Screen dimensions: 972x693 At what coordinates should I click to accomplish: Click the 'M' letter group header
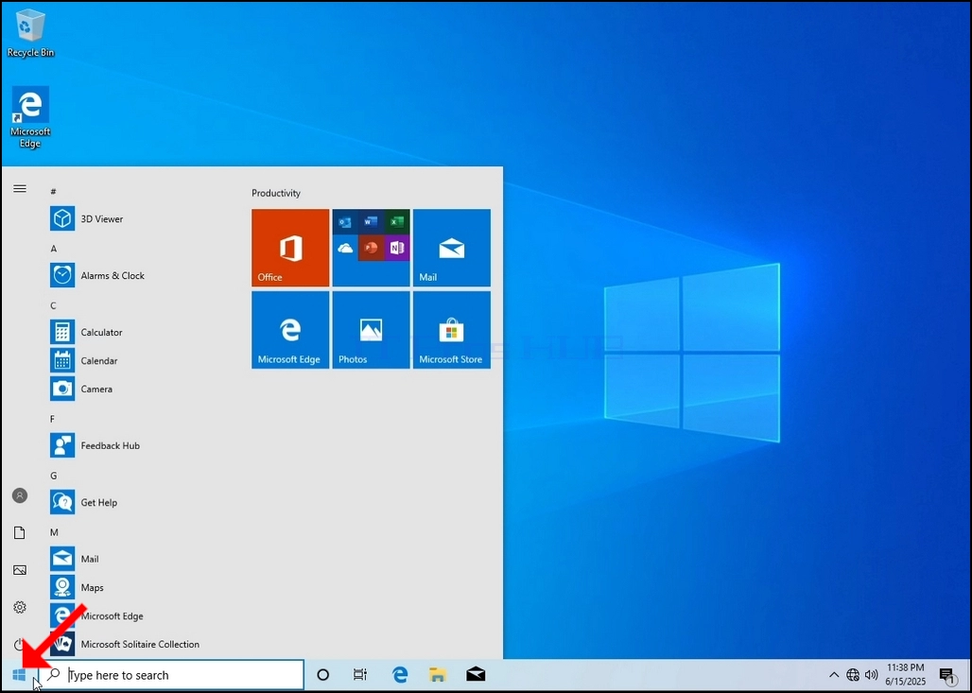(x=54, y=532)
